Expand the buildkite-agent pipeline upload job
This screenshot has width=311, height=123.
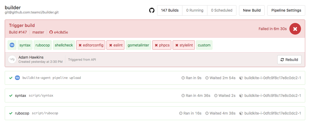(x=105, y=78)
